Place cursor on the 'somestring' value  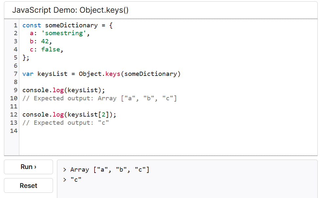[65, 33]
